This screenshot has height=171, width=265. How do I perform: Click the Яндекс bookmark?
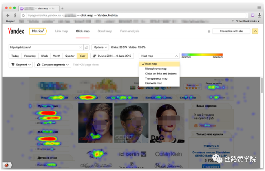(10, 21)
